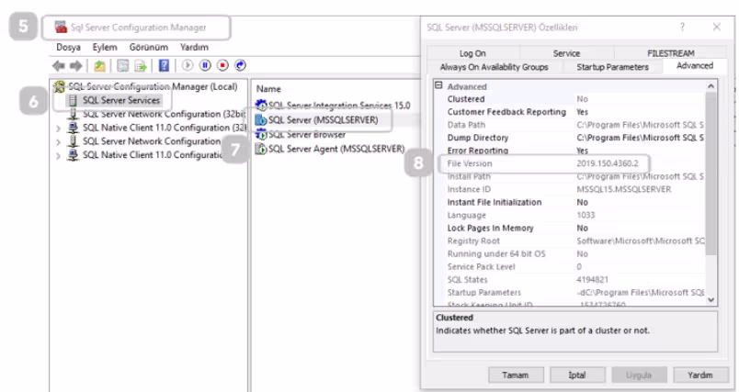Select the Advanced tab
The image size is (739, 392).
695,66
